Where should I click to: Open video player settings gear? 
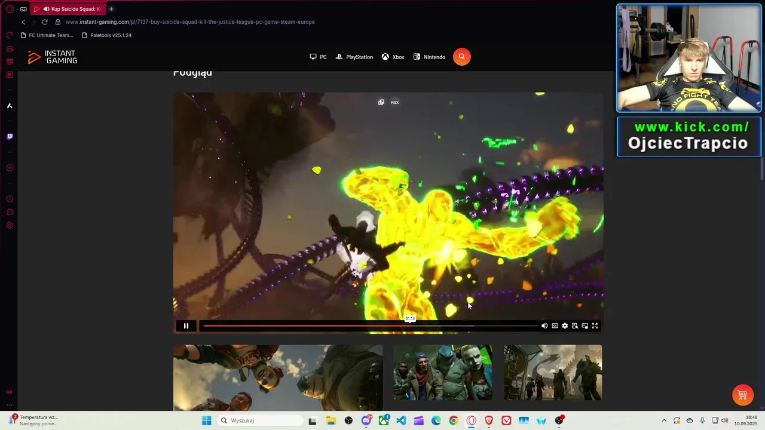pos(565,325)
